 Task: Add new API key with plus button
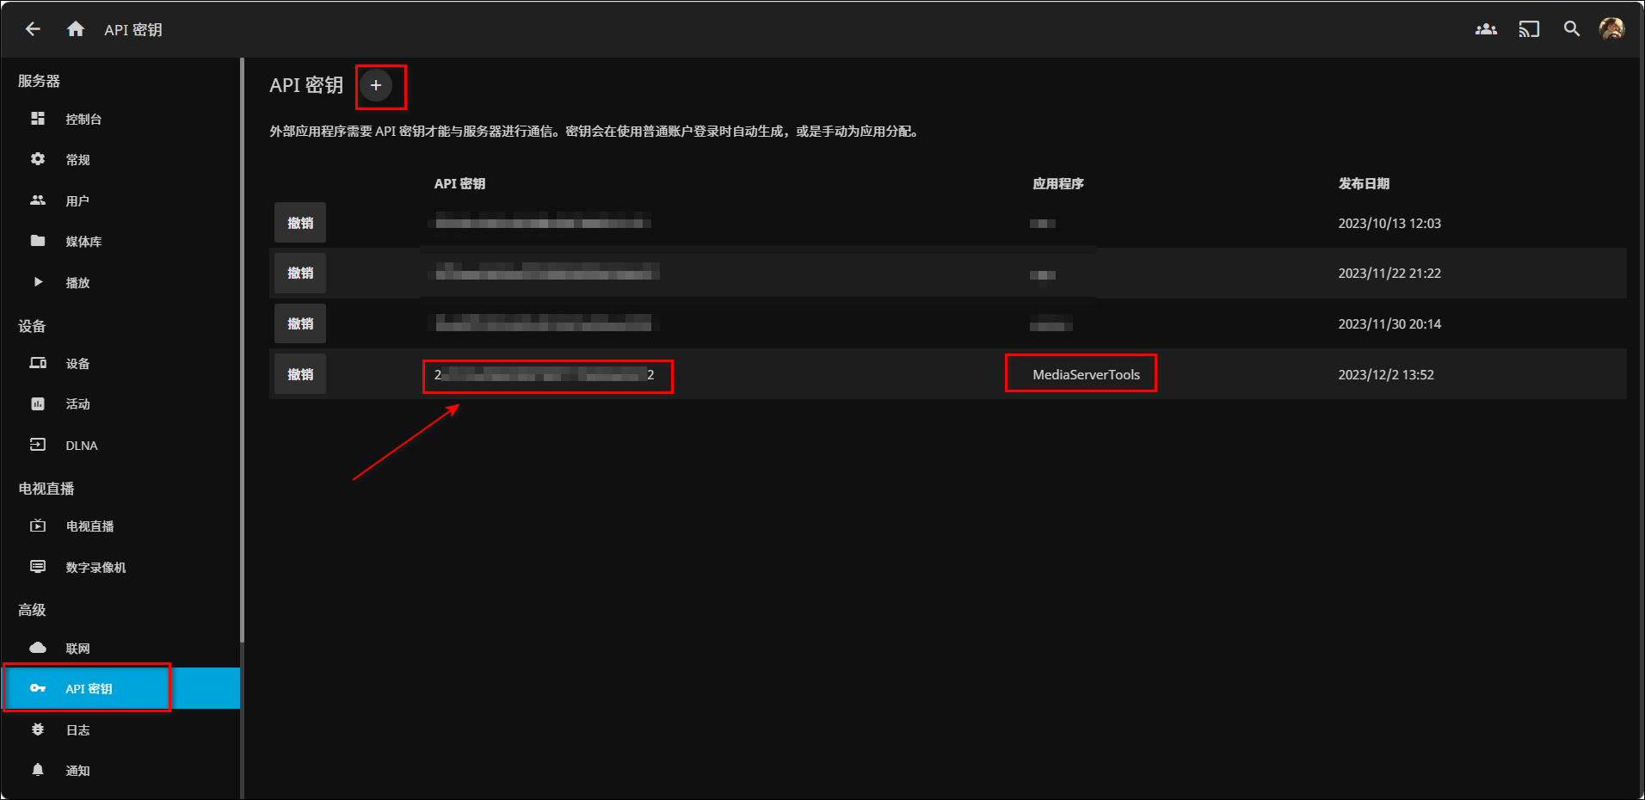pos(376,85)
